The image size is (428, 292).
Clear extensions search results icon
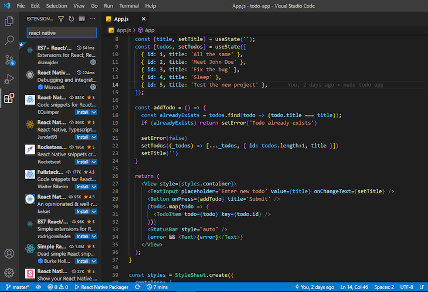(x=81, y=19)
